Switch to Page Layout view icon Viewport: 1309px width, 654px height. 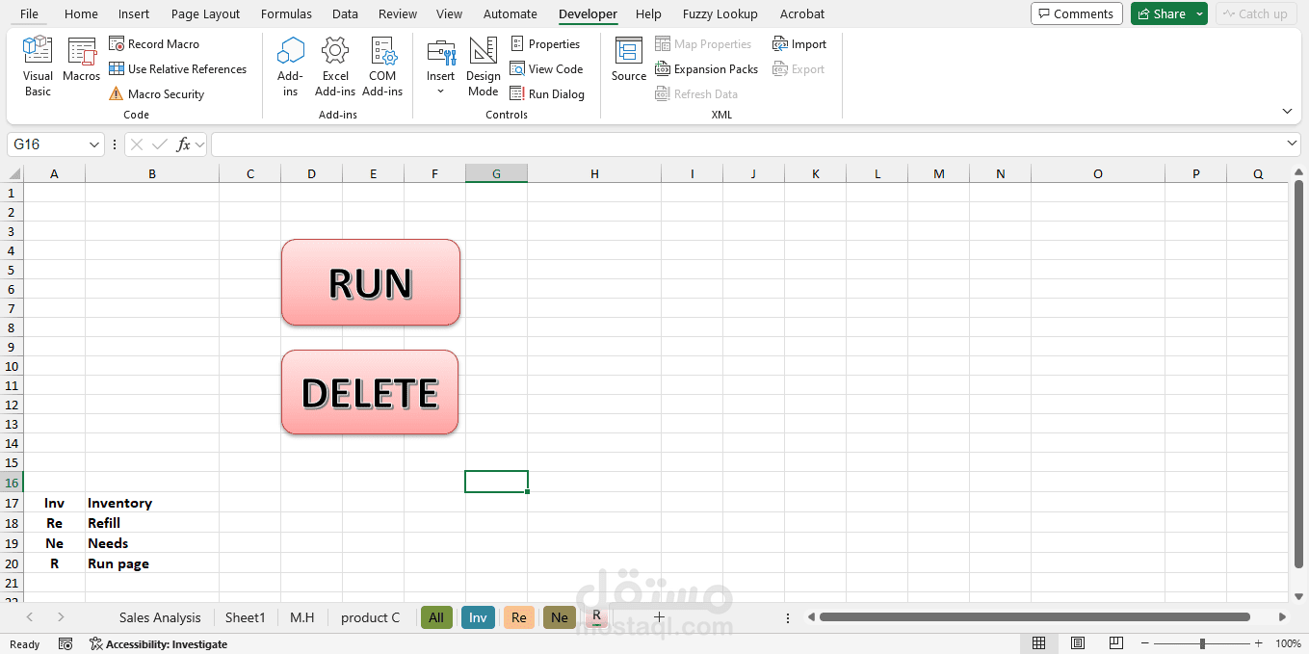(x=1078, y=643)
